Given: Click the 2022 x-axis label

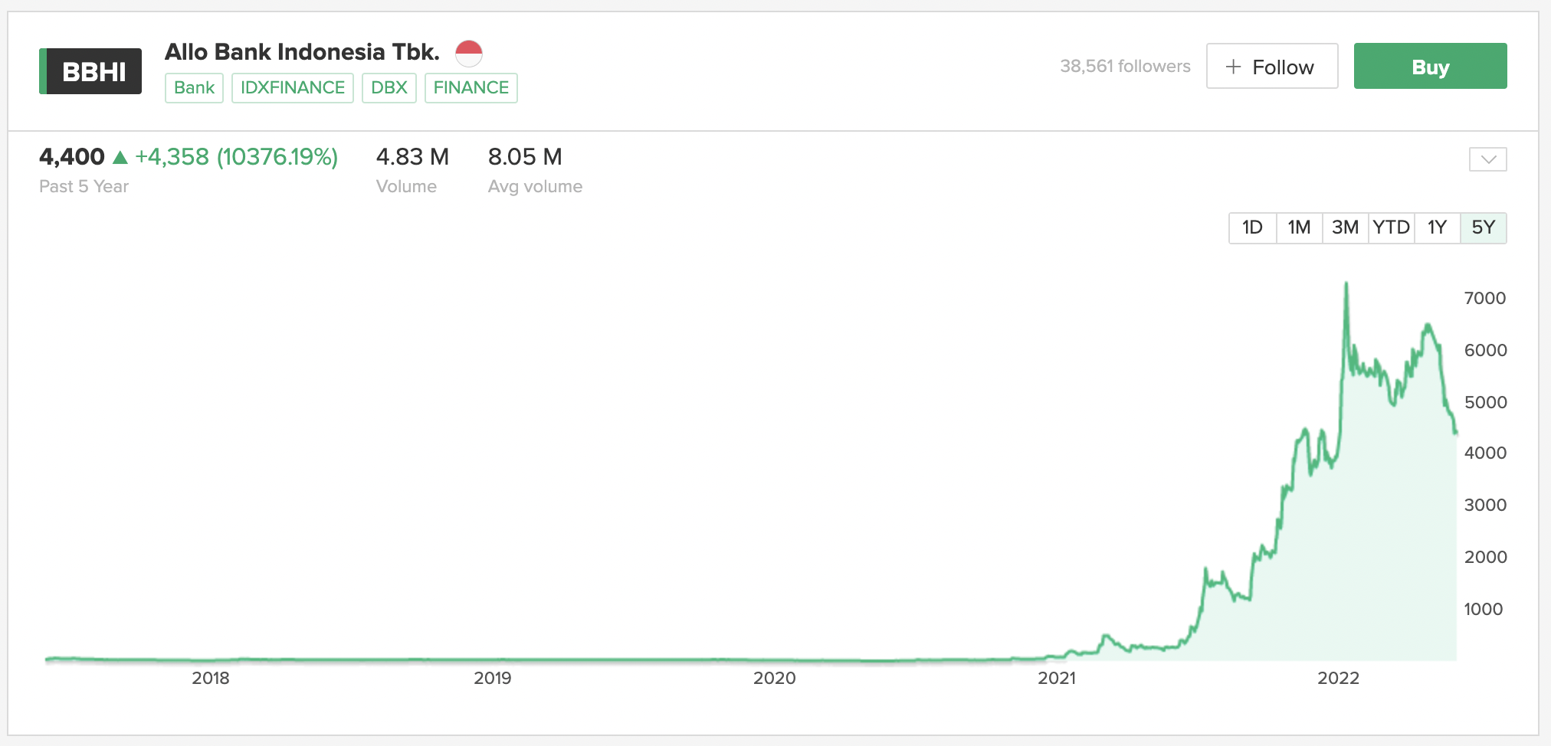Looking at the screenshot, I should (x=1339, y=678).
